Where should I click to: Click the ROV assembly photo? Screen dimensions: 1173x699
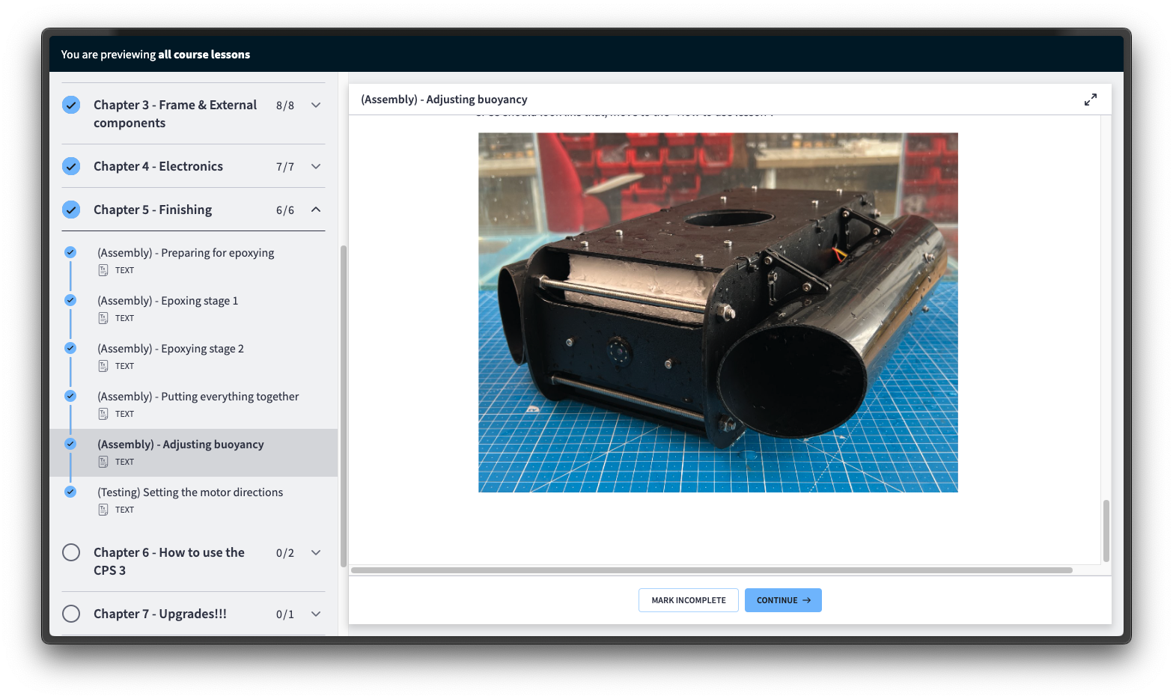tap(718, 312)
